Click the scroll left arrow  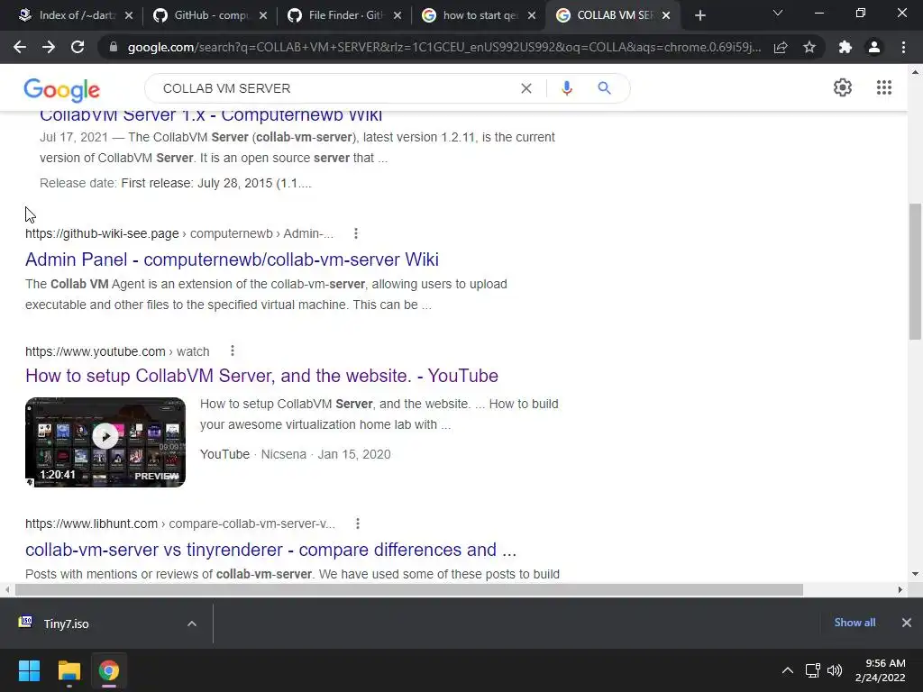7,589
